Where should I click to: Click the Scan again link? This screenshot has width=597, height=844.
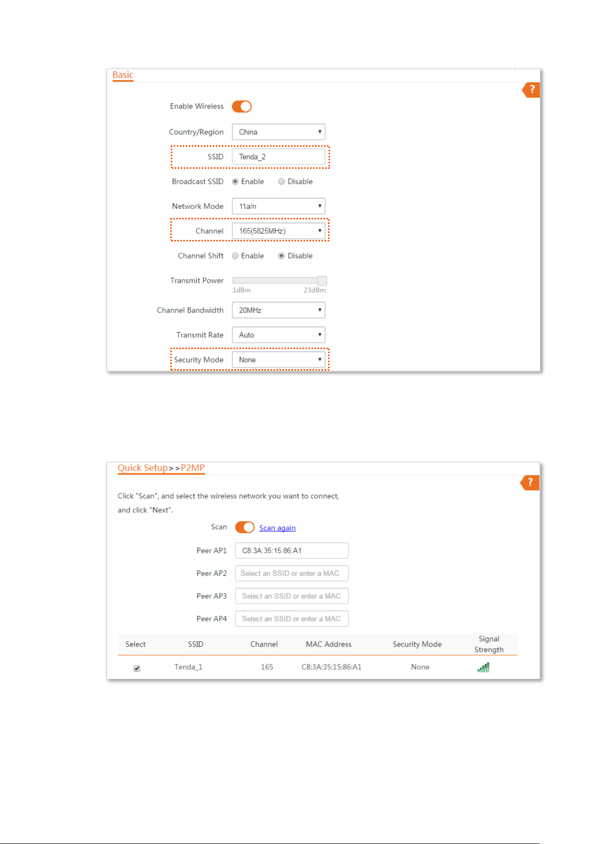click(277, 528)
